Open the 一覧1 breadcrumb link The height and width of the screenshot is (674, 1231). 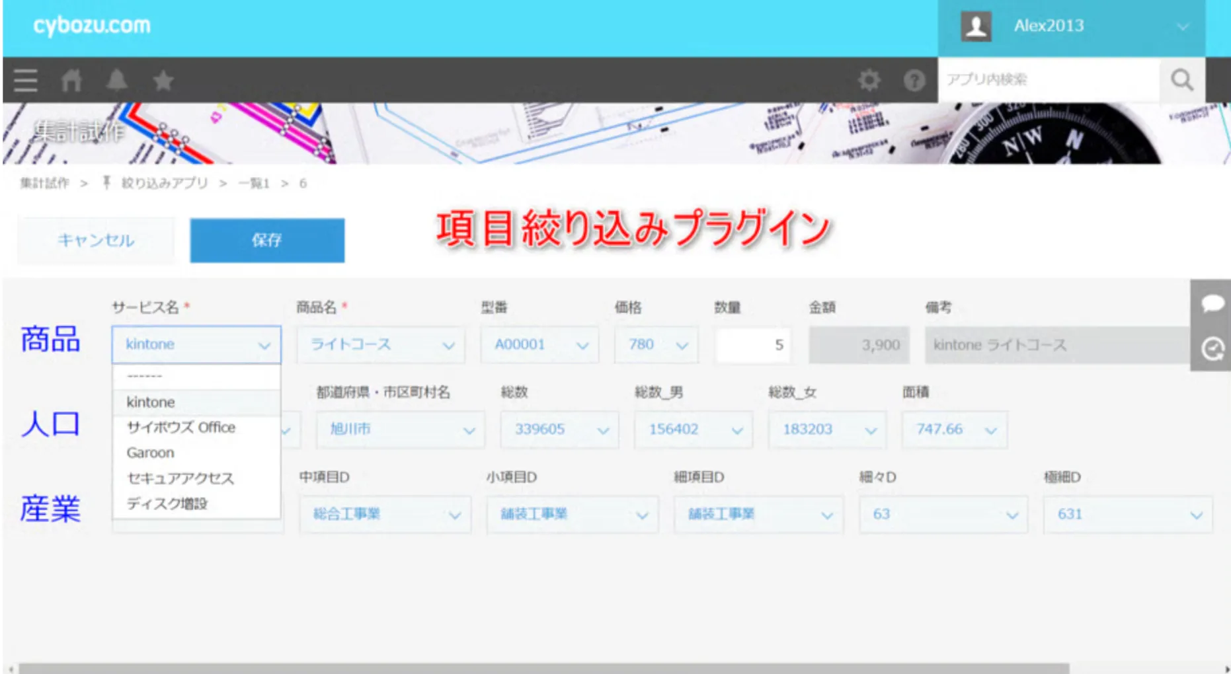pos(254,183)
